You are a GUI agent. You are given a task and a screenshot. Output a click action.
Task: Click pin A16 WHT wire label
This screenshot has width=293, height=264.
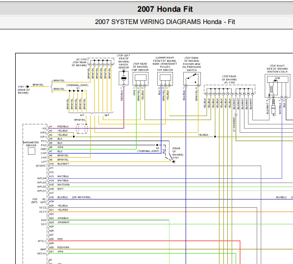tap(60, 189)
